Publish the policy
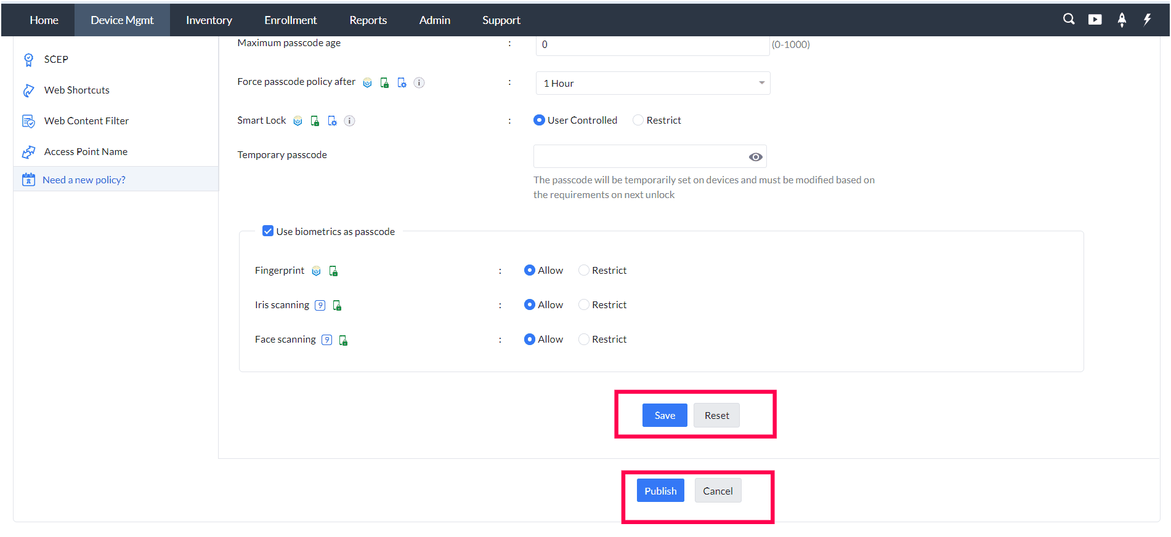 point(660,491)
